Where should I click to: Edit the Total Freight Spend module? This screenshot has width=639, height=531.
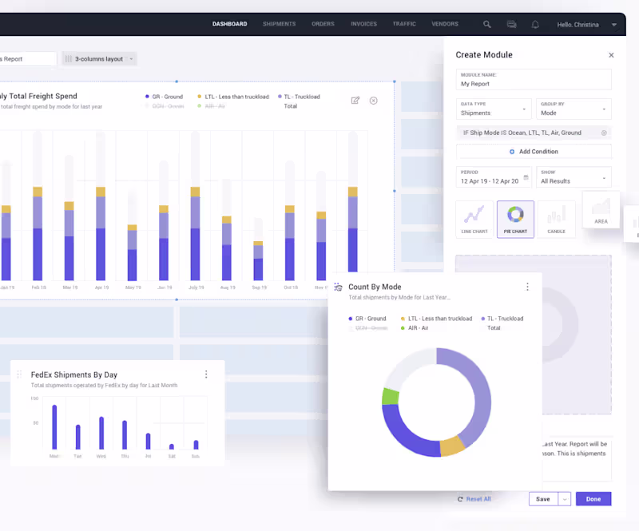[x=355, y=101]
